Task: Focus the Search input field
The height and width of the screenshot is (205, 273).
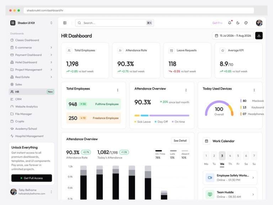Action: (x=114, y=23)
